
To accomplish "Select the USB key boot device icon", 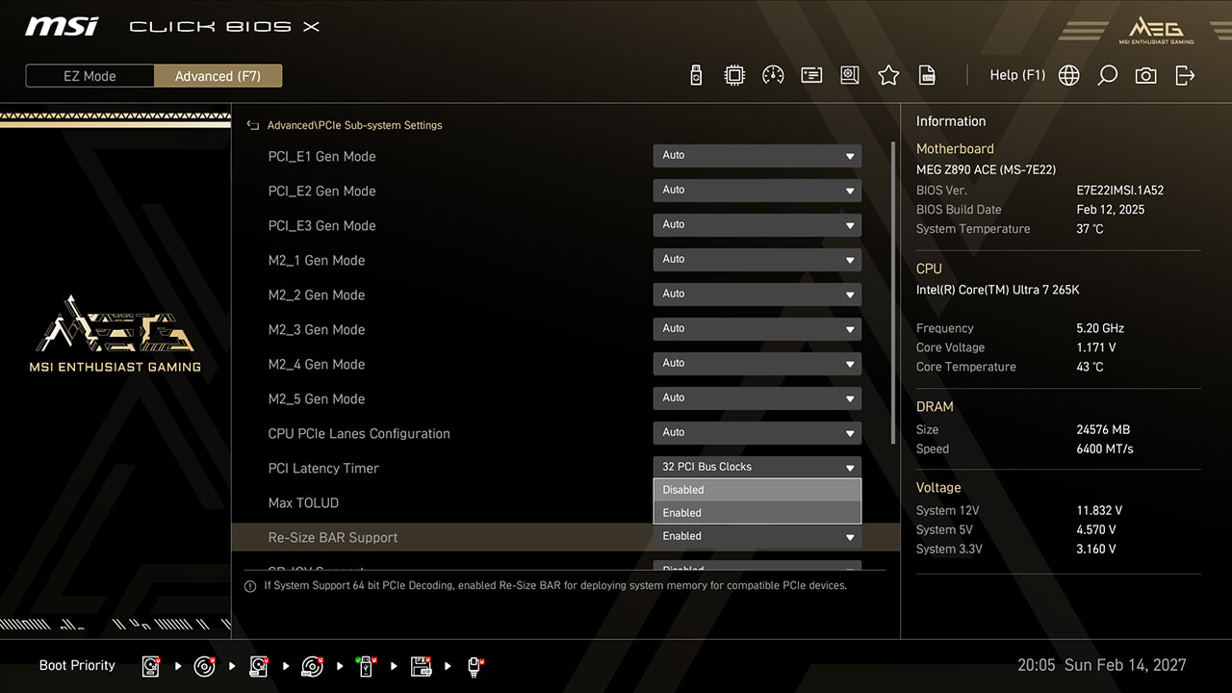I will tap(475, 666).
